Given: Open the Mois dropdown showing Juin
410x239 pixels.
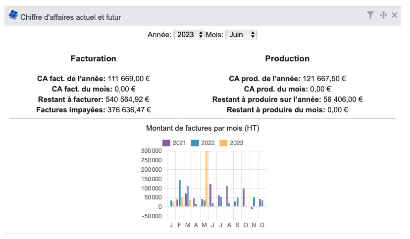Looking at the screenshot, I should click(x=241, y=35).
